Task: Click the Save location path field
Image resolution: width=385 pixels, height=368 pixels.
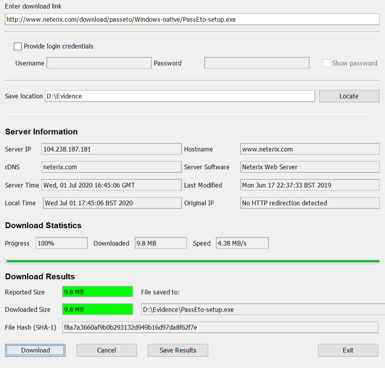Action: point(180,96)
